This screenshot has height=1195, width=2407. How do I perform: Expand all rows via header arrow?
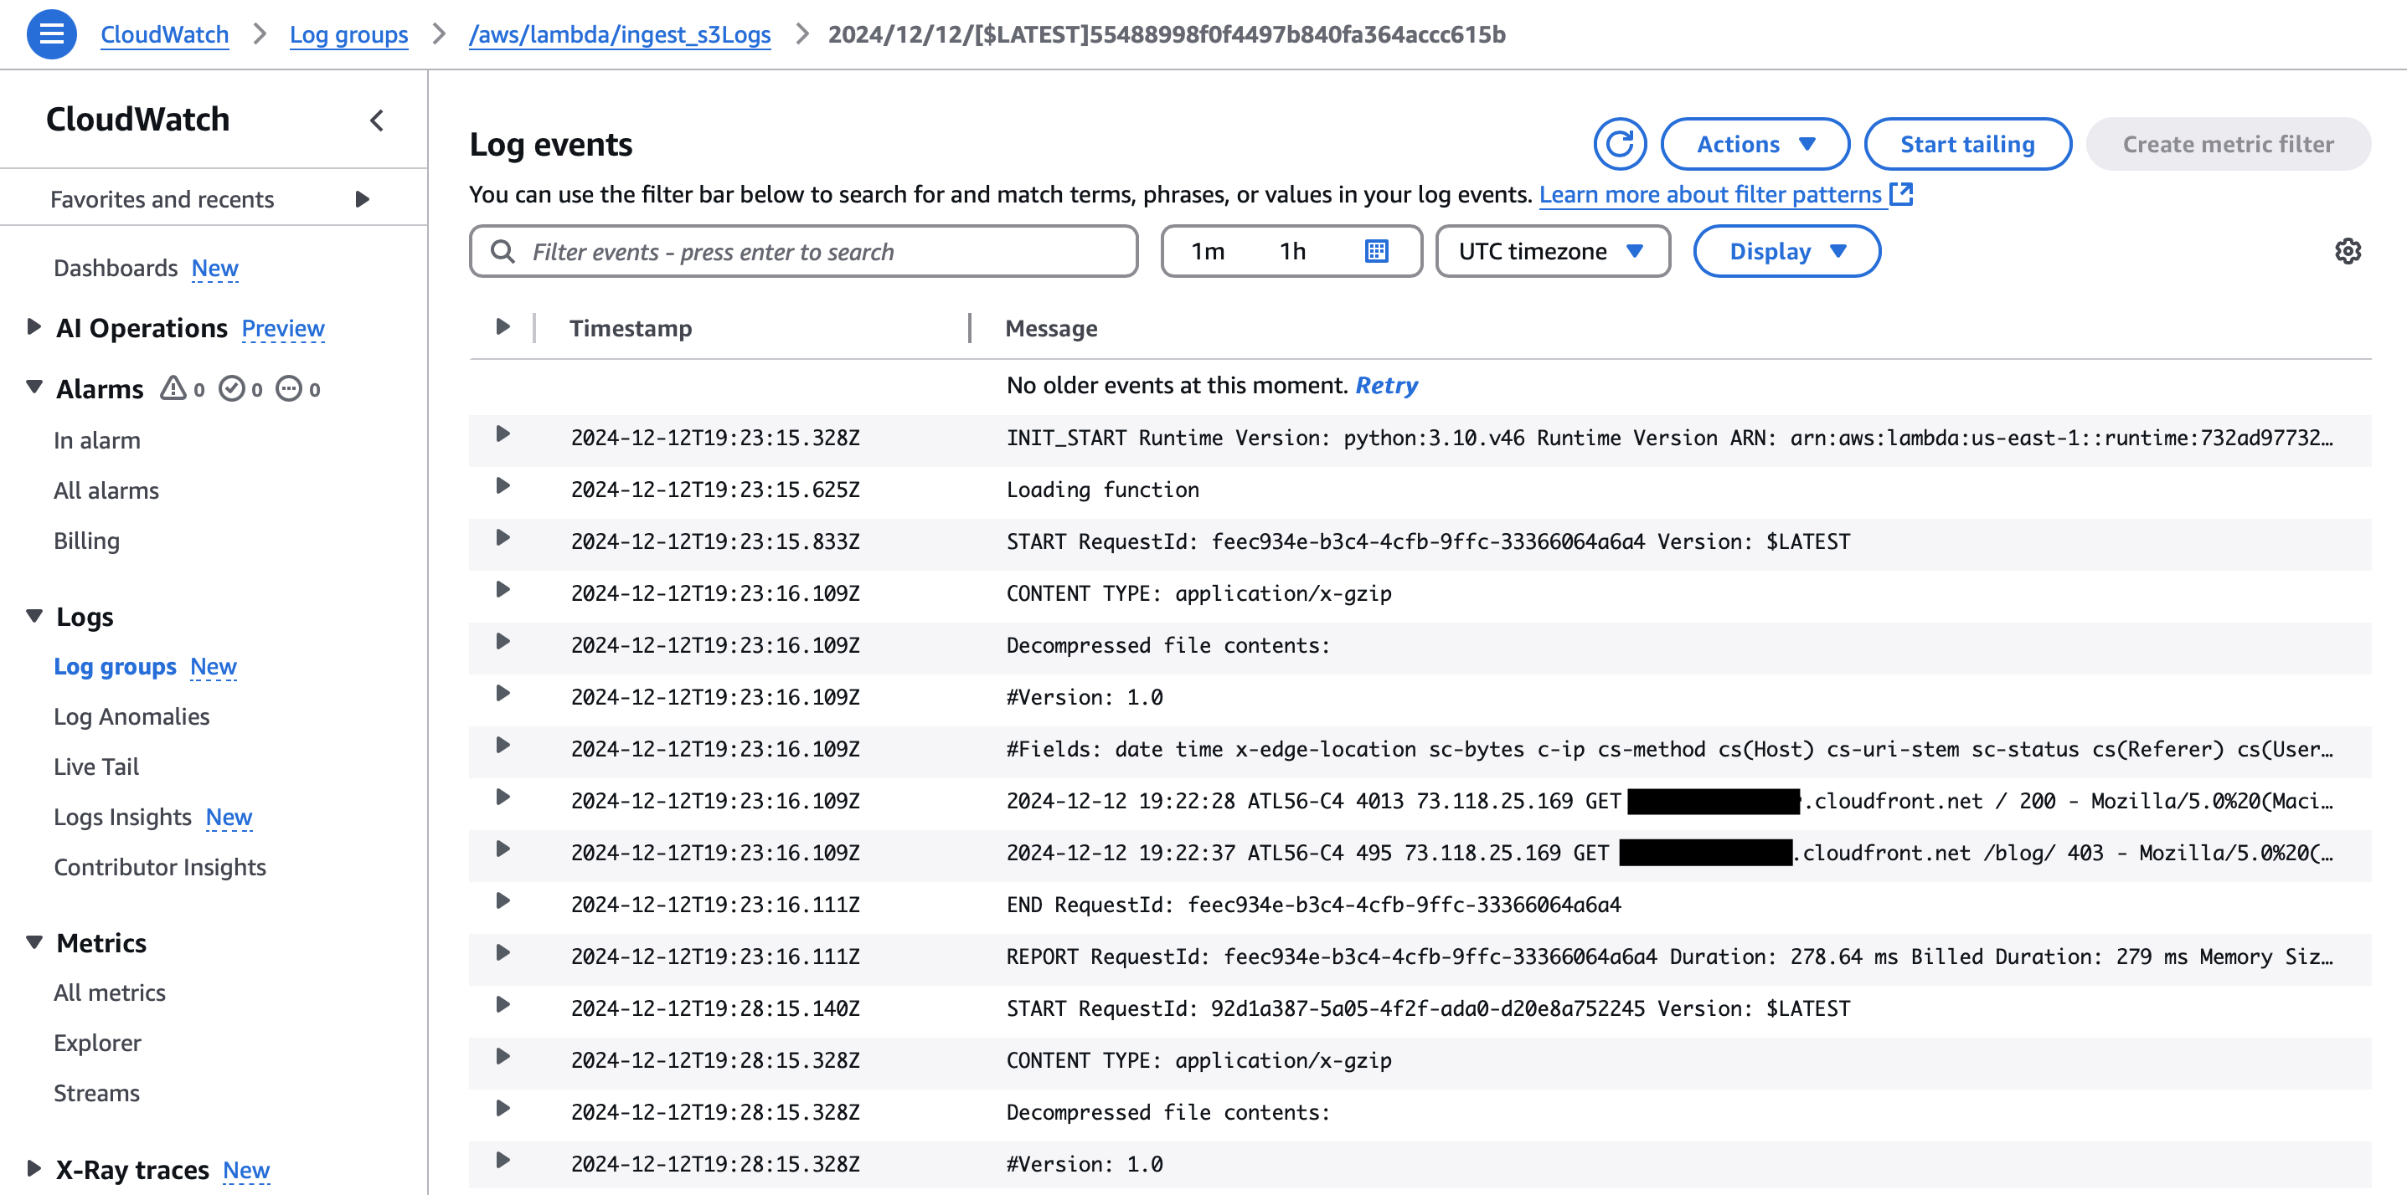(503, 326)
